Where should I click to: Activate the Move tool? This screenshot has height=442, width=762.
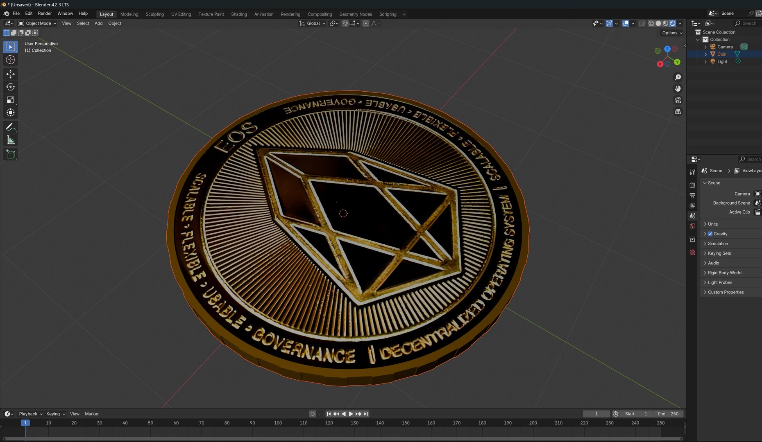click(x=11, y=74)
